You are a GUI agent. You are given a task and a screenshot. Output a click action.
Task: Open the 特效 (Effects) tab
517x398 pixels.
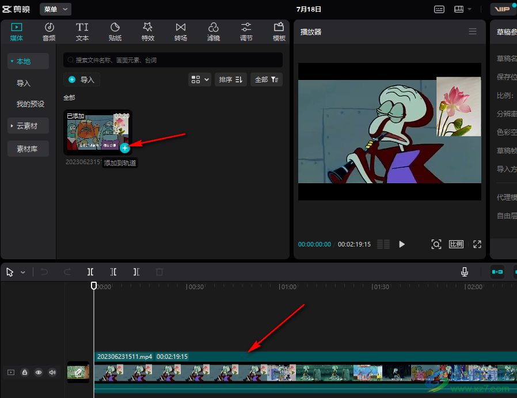click(x=148, y=32)
